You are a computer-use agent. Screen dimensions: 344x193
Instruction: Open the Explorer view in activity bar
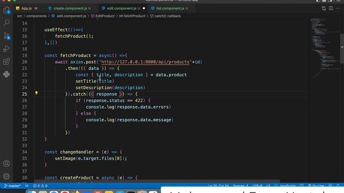tap(6, 10)
